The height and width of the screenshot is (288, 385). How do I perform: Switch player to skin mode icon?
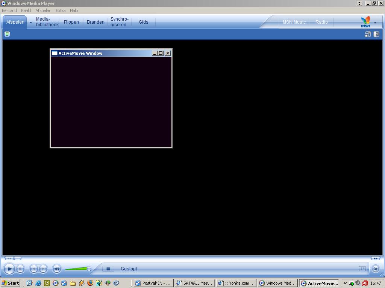[x=376, y=269]
